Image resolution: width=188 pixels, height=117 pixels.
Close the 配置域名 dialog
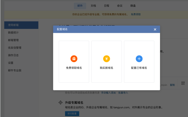[x=155, y=30]
